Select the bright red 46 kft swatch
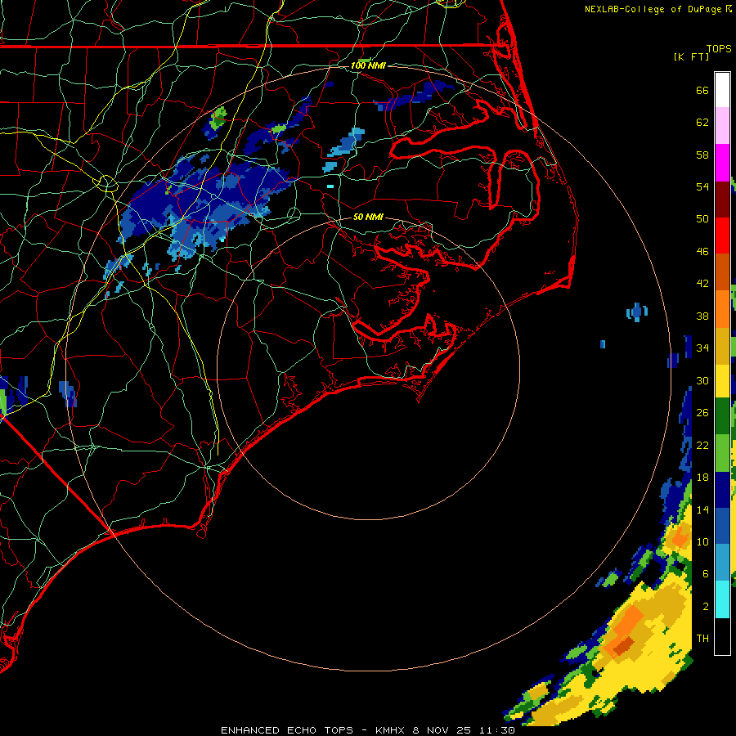Viewport: 736px width, 736px height. [x=722, y=236]
